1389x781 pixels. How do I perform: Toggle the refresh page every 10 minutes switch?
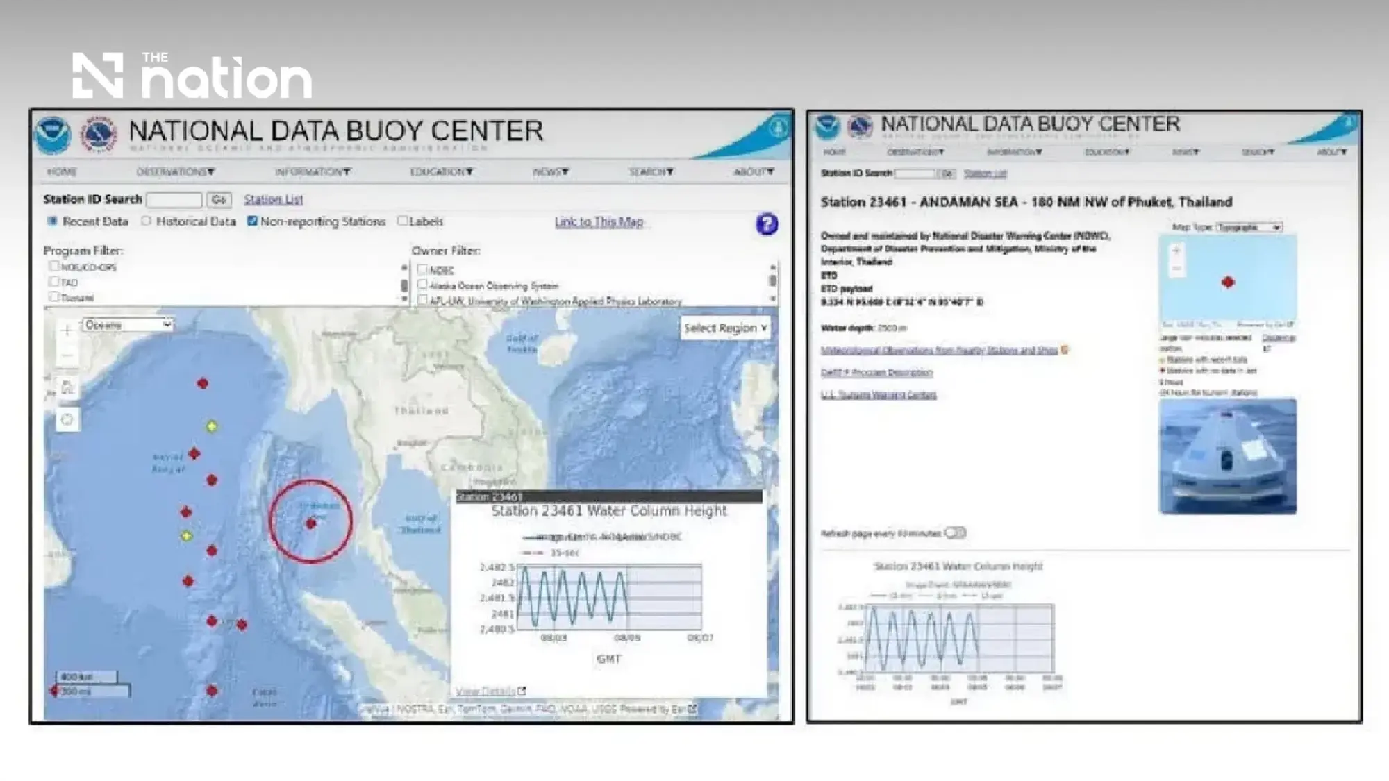(956, 532)
